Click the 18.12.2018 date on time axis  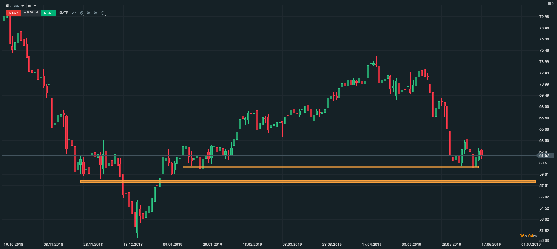133,245
